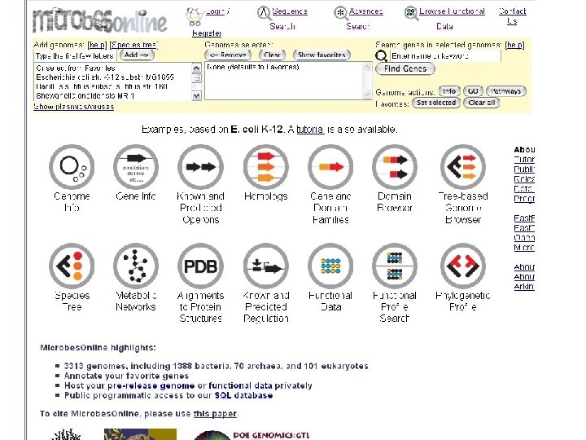Click the Find Genes button
The width and height of the screenshot is (586, 440).
pyautogui.click(x=405, y=68)
